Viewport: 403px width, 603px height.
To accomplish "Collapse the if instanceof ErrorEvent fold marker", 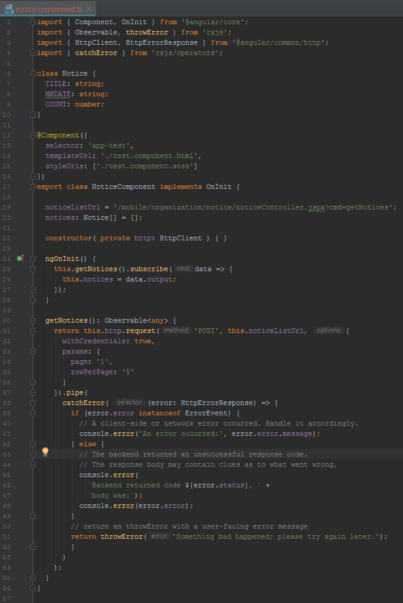I will [x=33, y=413].
